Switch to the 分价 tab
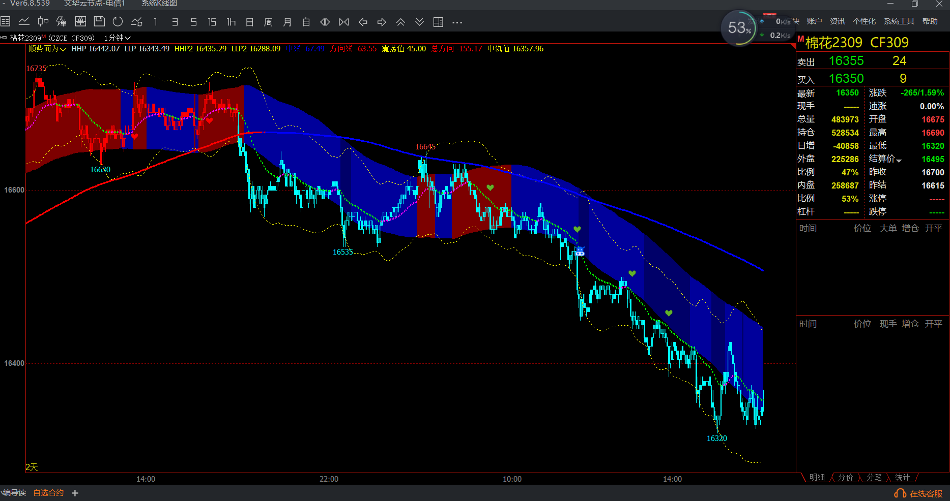Screen dimensions: 950x501 click(846, 477)
